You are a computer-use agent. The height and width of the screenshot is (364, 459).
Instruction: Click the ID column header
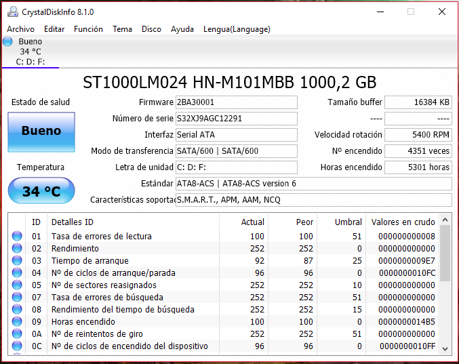36,222
